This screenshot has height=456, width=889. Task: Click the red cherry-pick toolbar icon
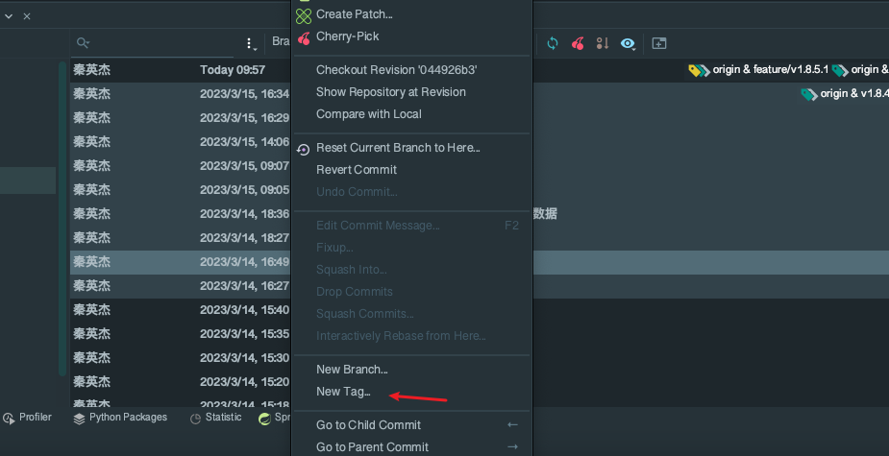(578, 43)
